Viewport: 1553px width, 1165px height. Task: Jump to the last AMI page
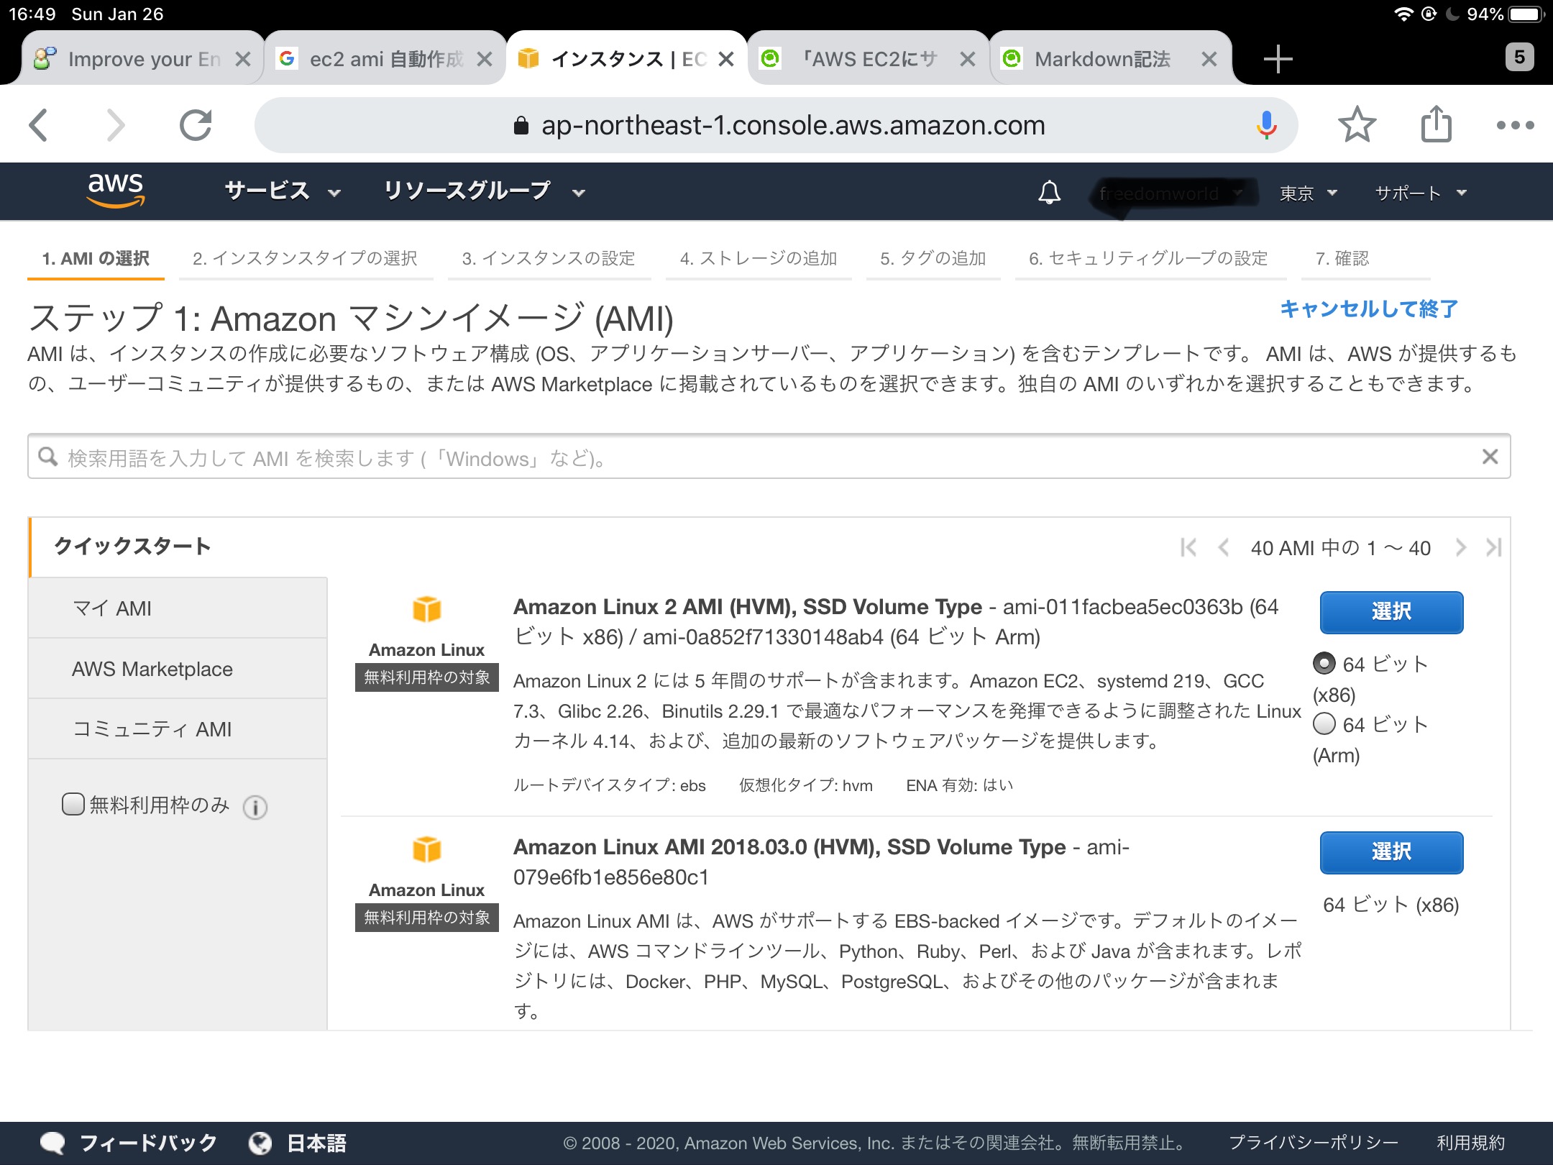1494,547
